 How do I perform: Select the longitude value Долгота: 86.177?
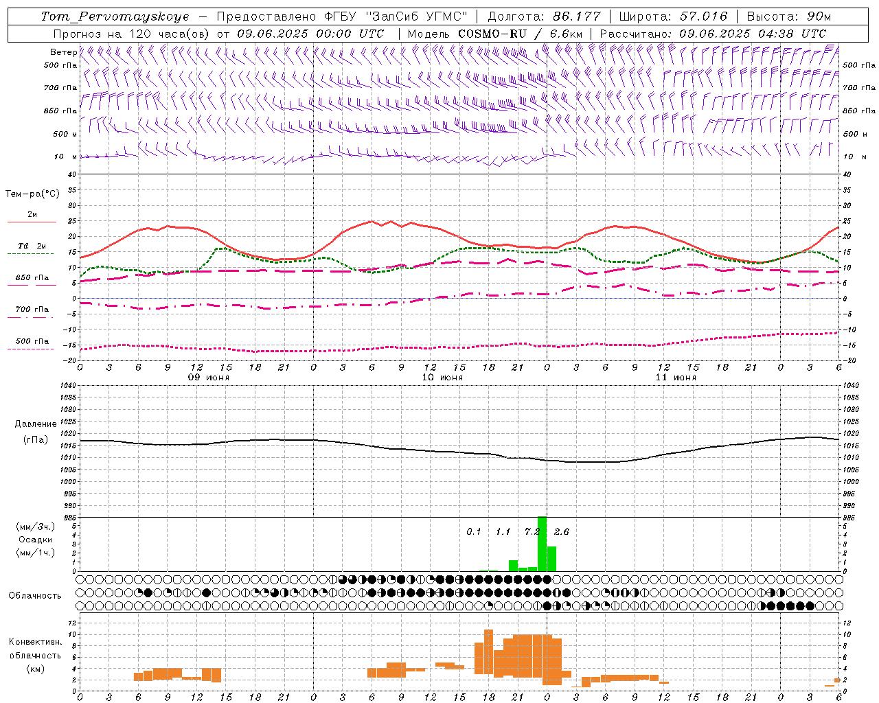[x=544, y=16]
